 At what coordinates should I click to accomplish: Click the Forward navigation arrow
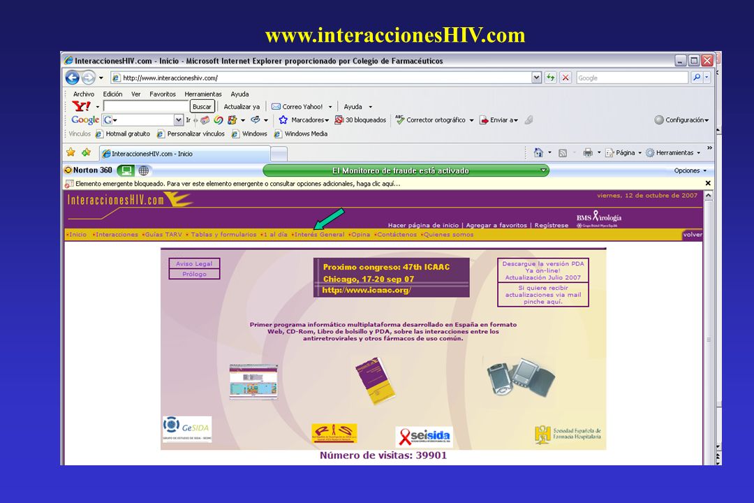coord(88,78)
